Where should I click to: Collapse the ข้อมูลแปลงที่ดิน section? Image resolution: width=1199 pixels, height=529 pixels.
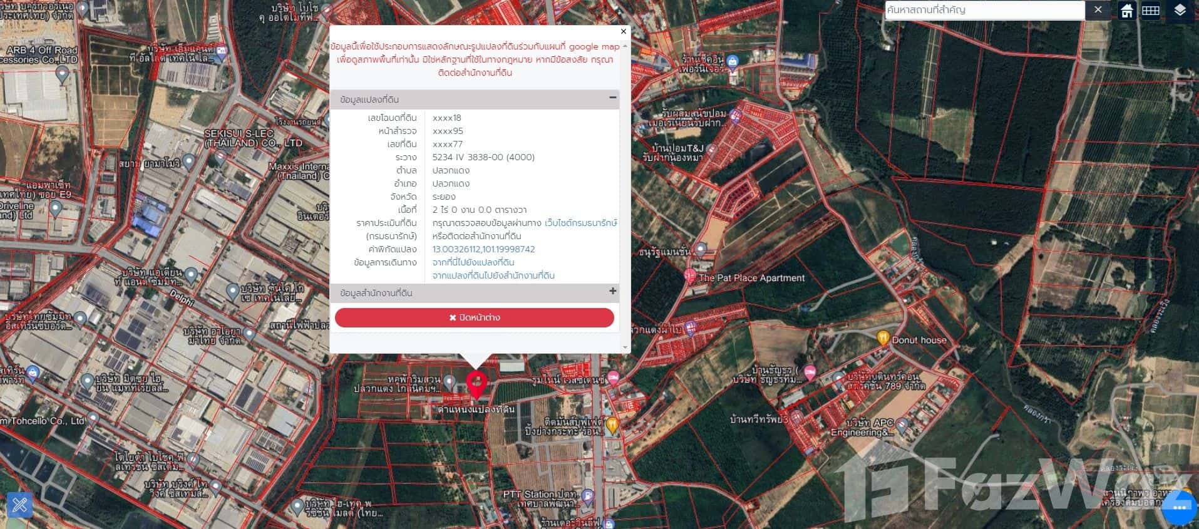612,98
